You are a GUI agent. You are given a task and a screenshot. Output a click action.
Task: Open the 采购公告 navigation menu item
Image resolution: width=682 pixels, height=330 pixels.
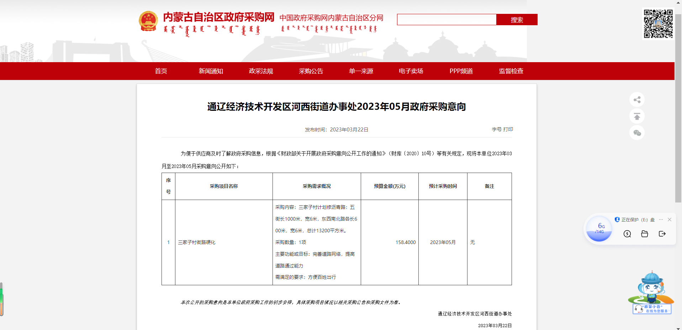(311, 71)
